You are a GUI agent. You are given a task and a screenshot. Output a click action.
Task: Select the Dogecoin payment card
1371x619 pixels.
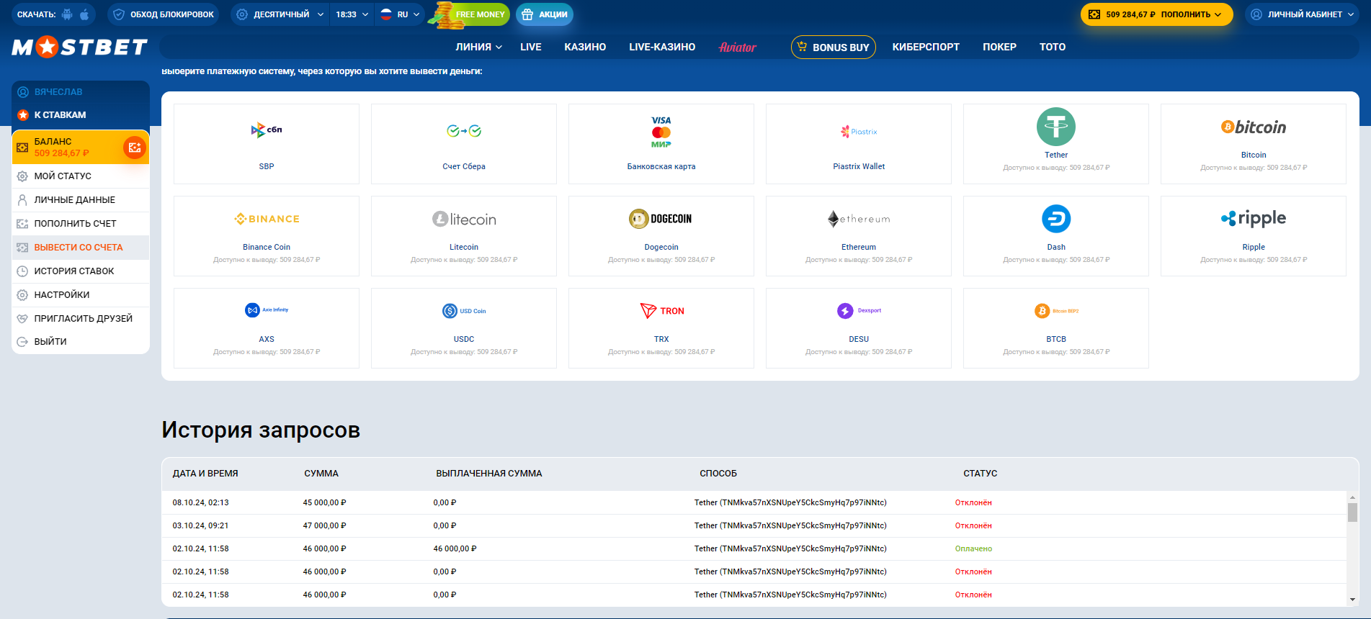[x=661, y=236]
